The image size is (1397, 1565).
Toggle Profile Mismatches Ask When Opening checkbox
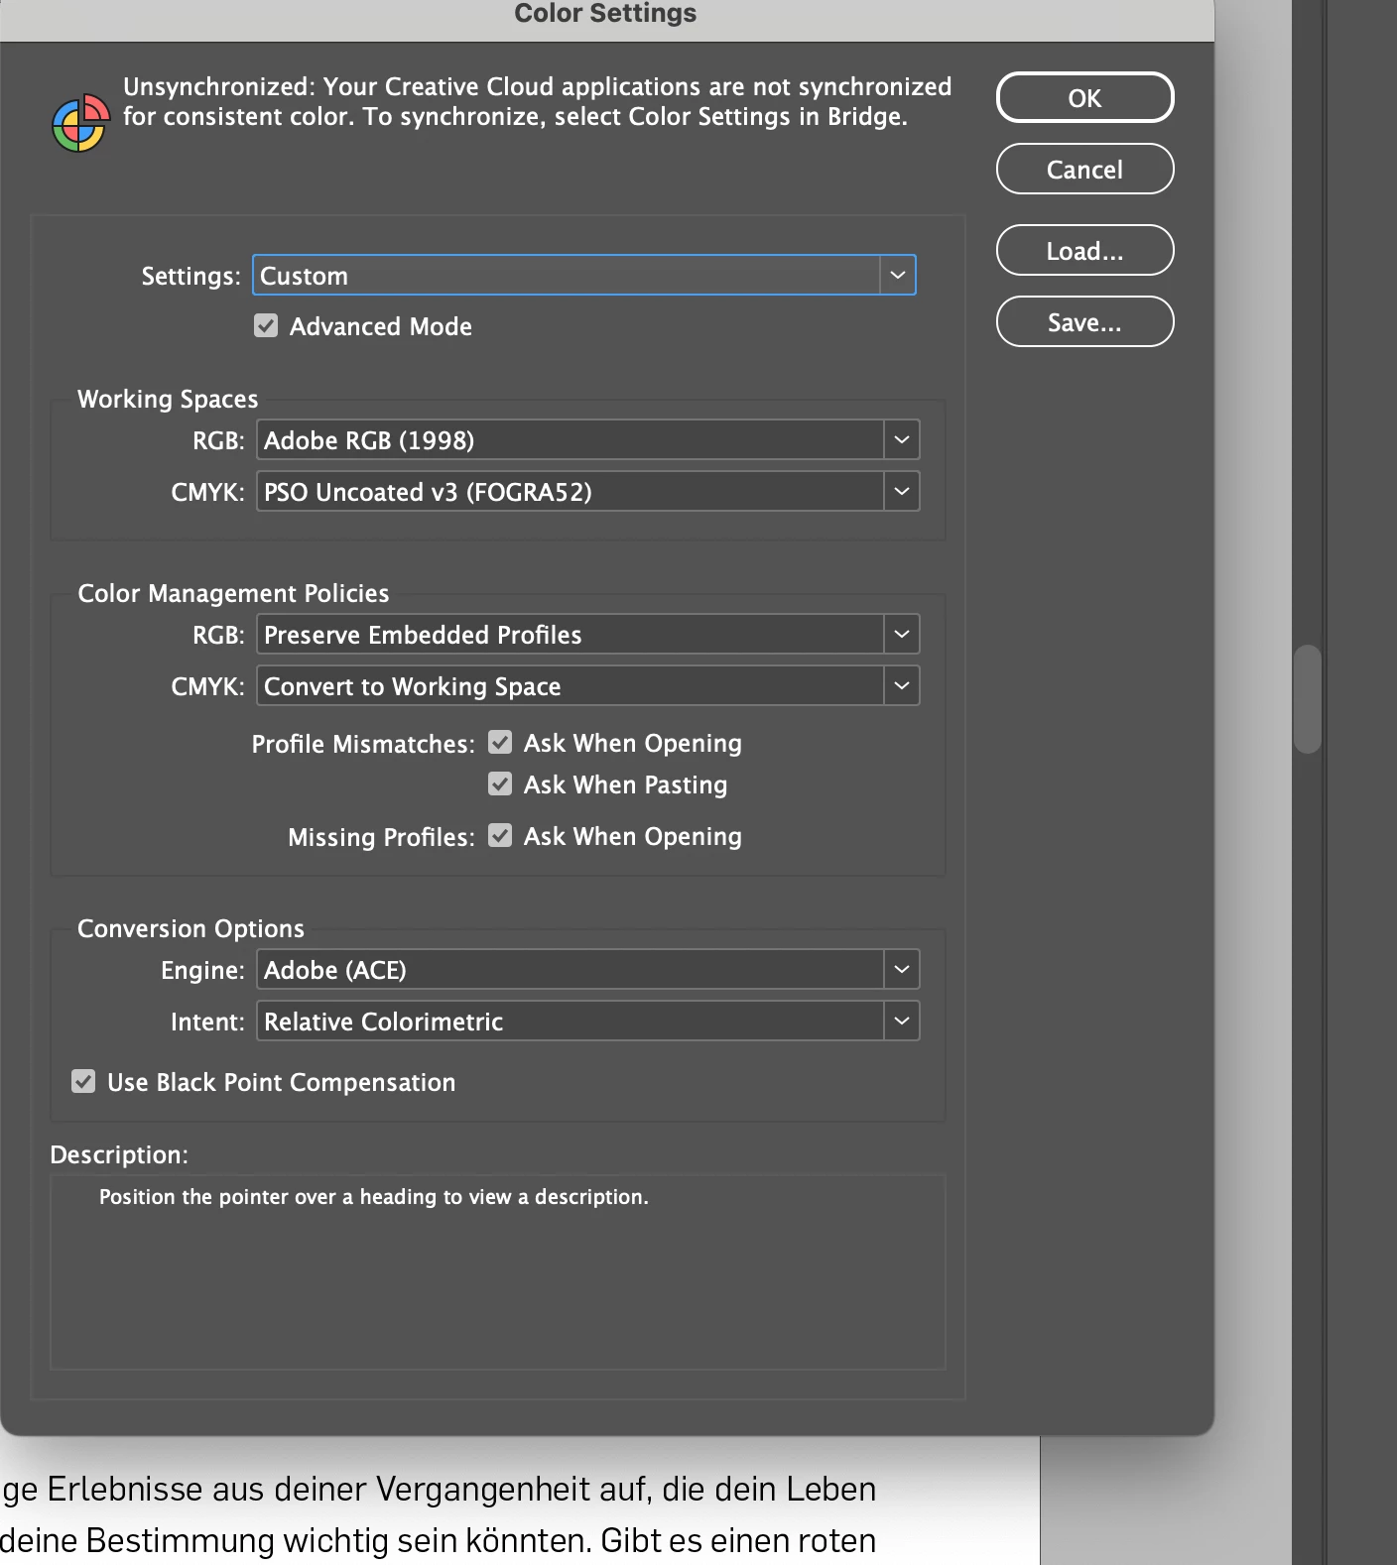point(500,742)
